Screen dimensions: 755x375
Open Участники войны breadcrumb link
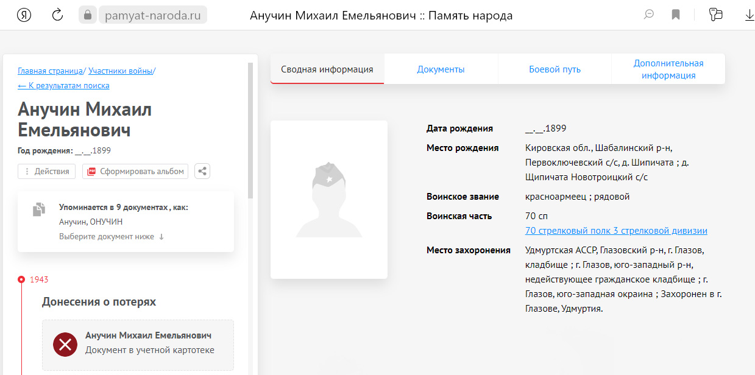tap(121, 71)
